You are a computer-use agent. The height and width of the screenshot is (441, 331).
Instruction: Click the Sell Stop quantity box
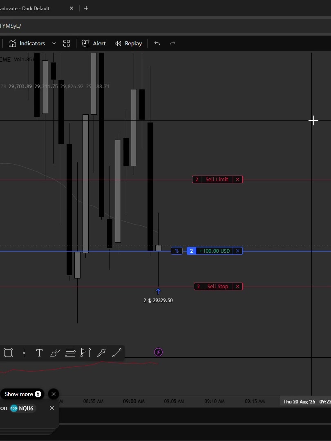[199, 286]
